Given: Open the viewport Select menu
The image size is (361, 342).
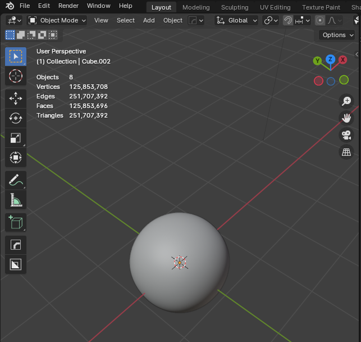Looking at the screenshot, I should tap(125, 20).
